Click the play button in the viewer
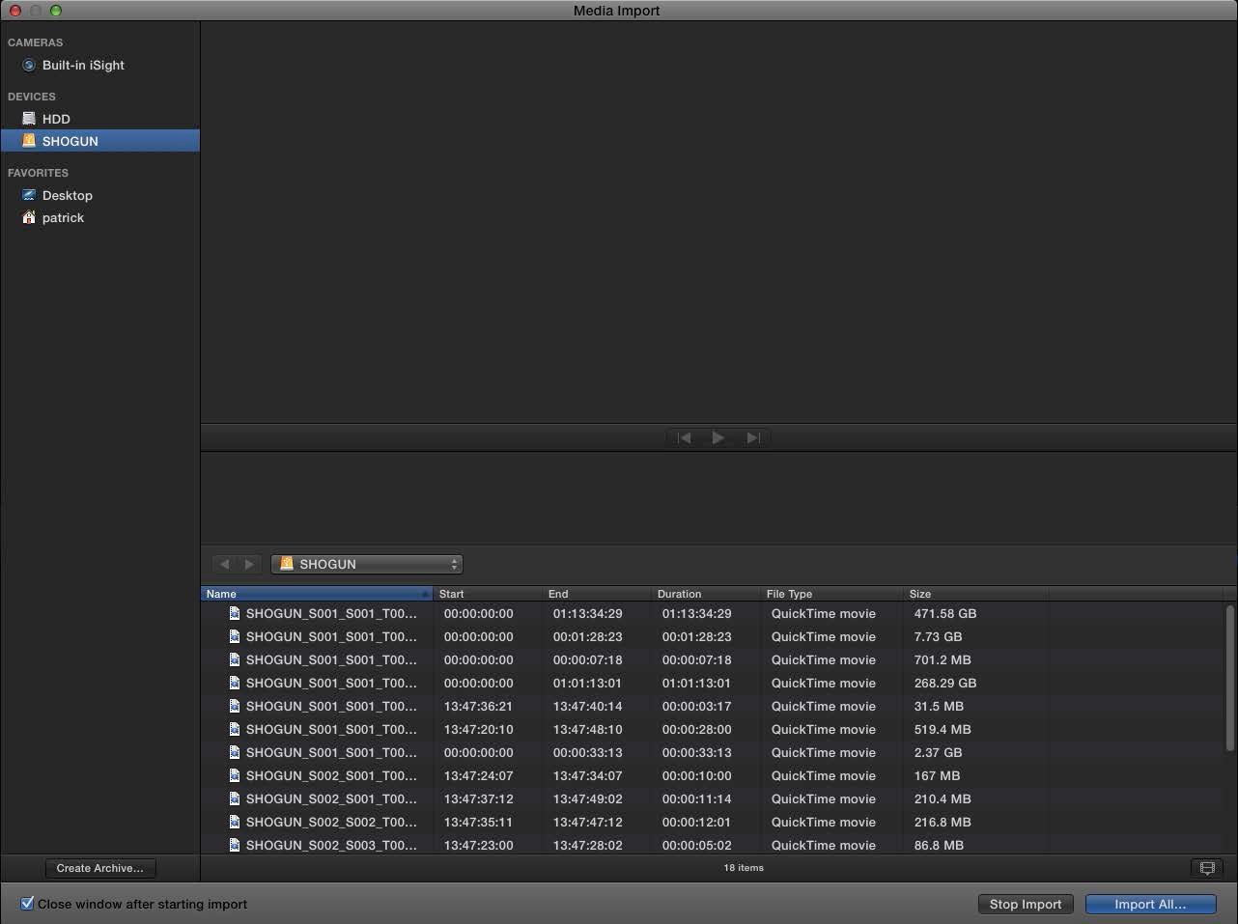 [717, 437]
